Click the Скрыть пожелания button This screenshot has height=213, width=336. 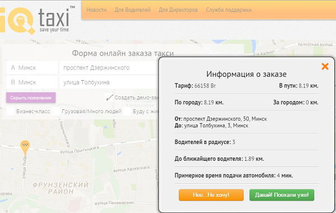point(31,98)
